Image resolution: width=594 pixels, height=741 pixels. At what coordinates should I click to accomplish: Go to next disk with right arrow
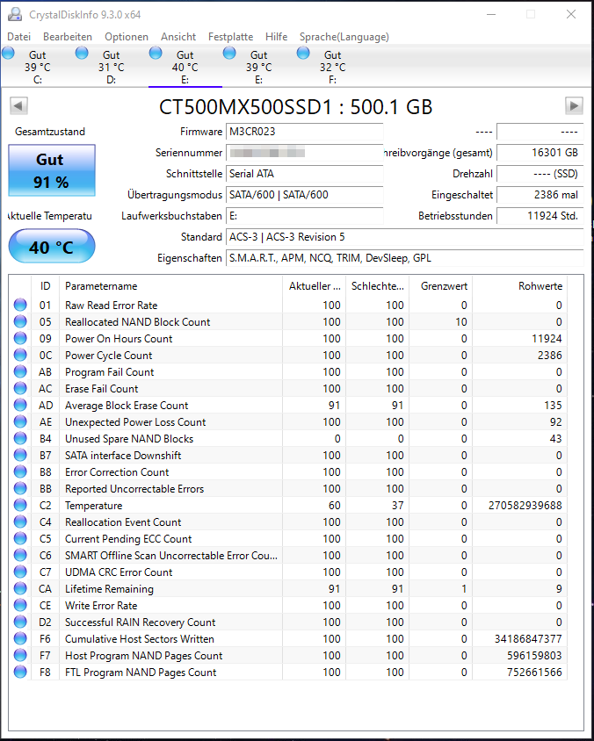tap(574, 106)
